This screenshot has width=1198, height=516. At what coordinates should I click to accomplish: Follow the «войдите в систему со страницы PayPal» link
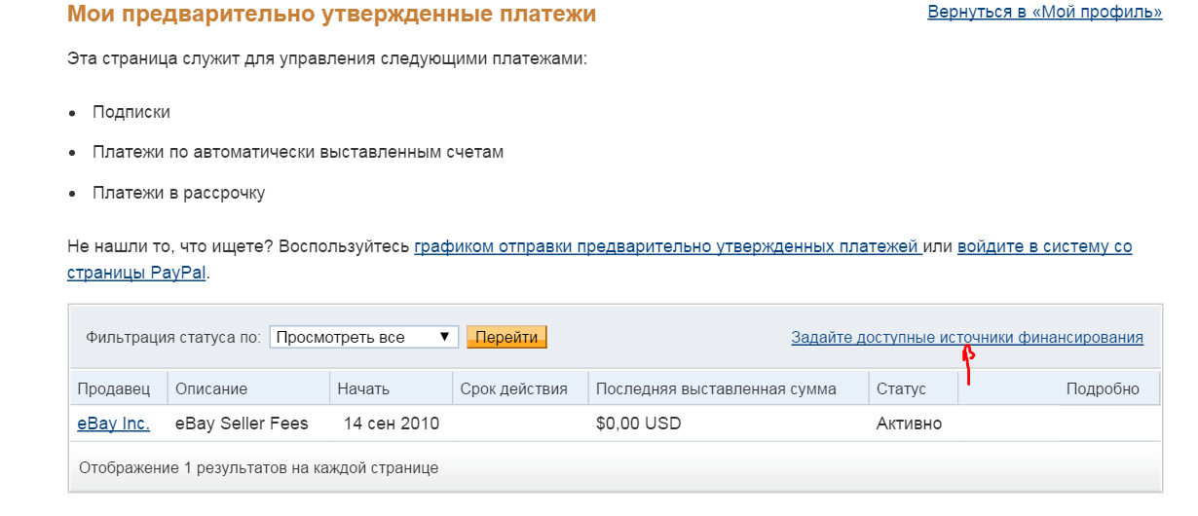point(1044,246)
